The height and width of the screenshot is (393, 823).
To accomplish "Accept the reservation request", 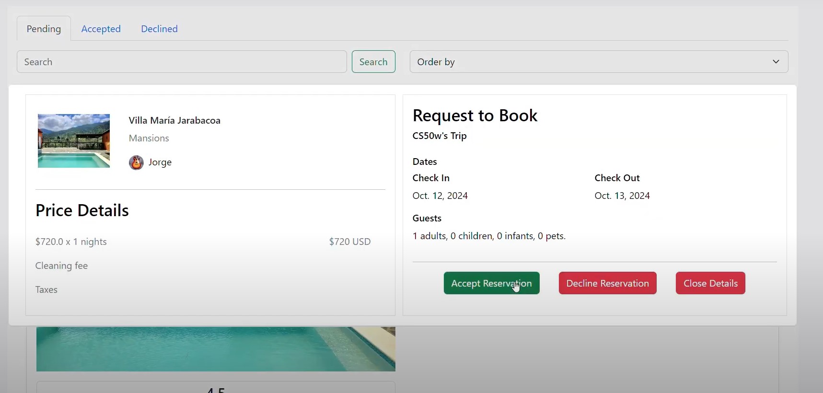I will point(491,283).
